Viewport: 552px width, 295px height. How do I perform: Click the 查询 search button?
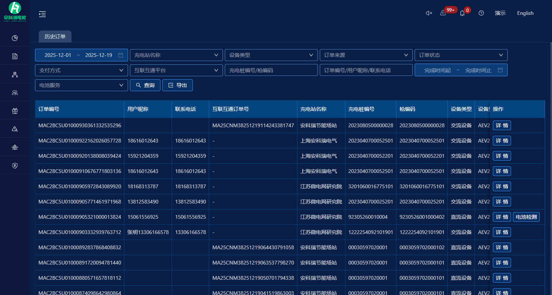pos(145,85)
